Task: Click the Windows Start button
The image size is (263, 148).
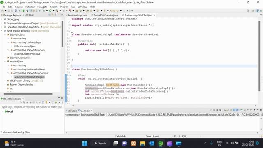Action: [x=85, y=143]
